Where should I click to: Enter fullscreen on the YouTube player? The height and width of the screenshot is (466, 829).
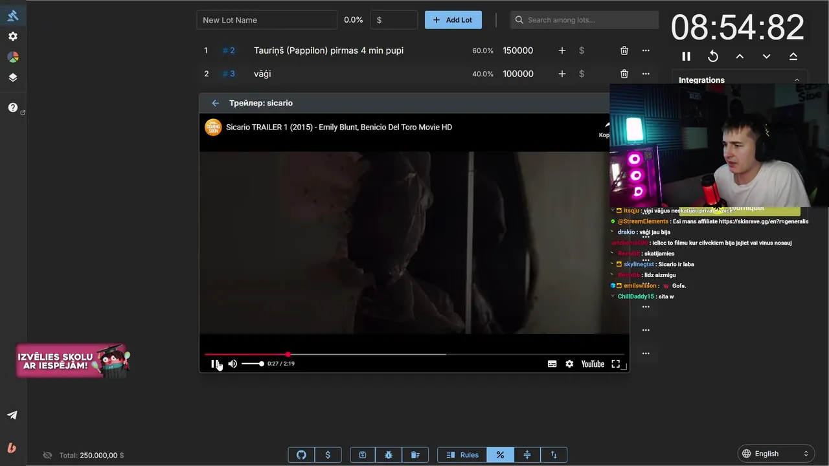(x=616, y=364)
